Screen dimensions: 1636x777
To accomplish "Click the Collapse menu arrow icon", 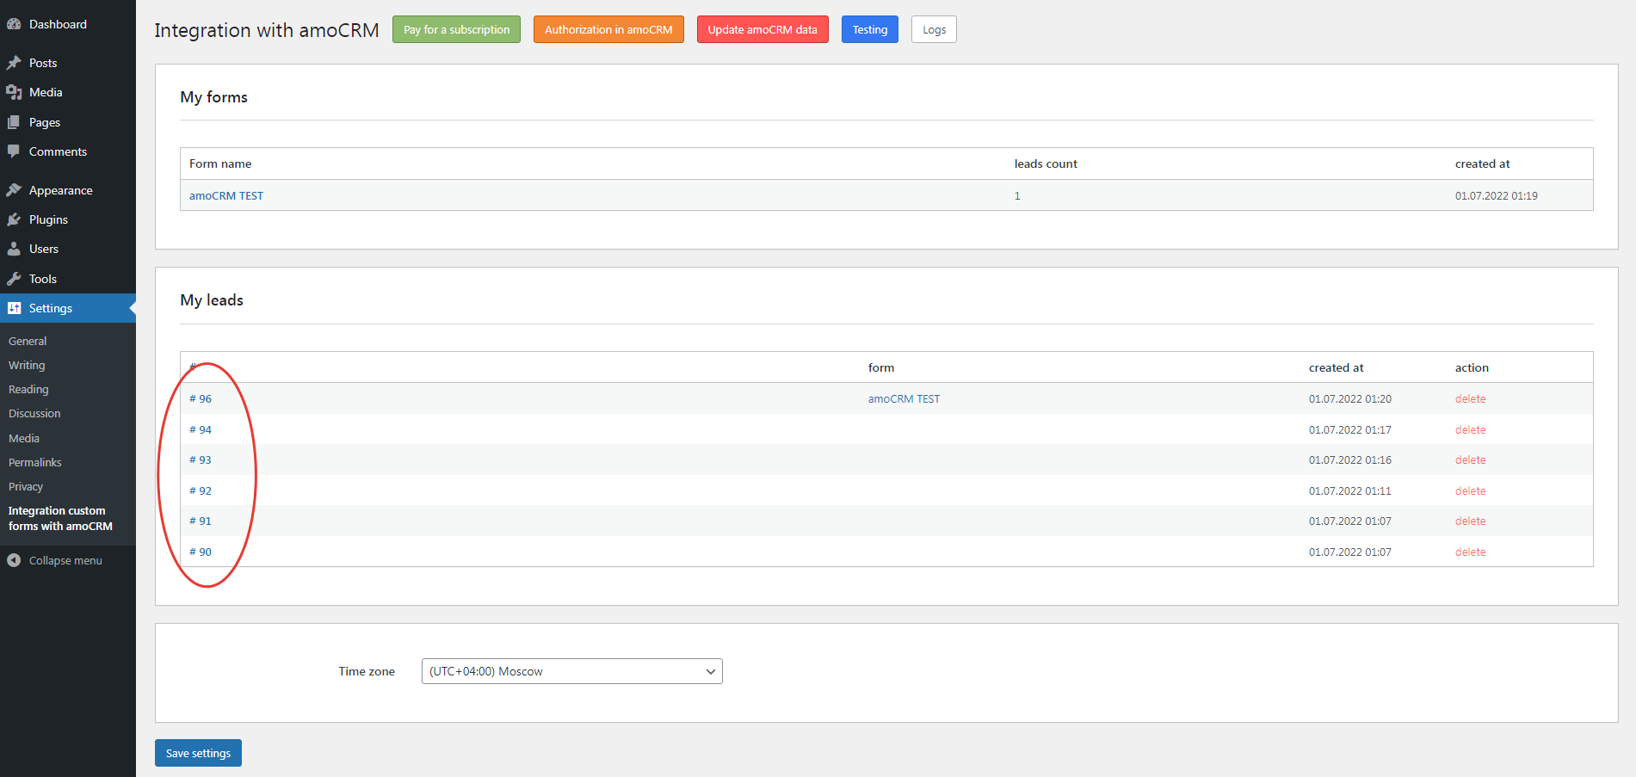I will pos(14,560).
